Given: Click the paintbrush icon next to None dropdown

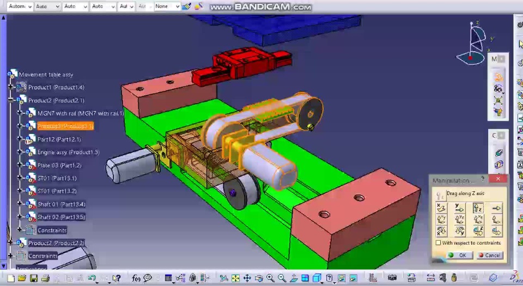Looking at the screenshot, I should pyautogui.click(x=187, y=6).
